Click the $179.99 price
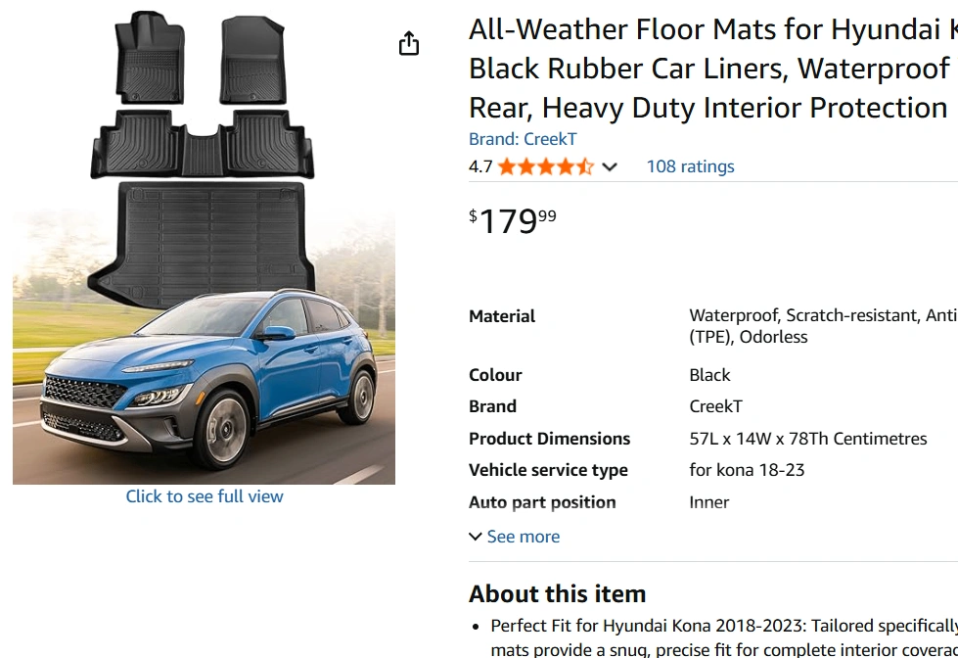 pos(513,220)
